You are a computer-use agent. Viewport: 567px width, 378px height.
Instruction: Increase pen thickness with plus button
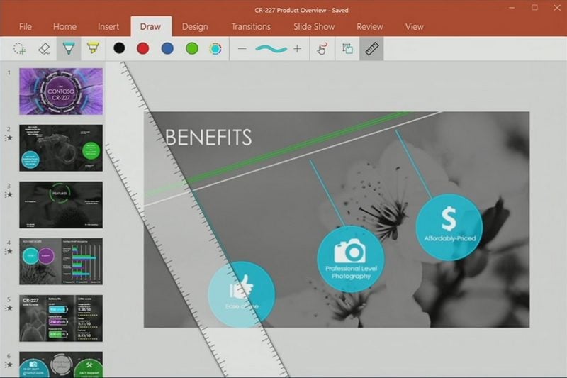297,48
